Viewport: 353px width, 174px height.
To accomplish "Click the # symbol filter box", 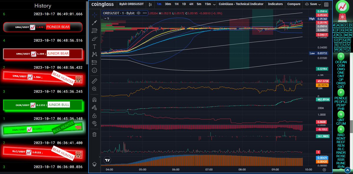I will click(x=334, y=25).
